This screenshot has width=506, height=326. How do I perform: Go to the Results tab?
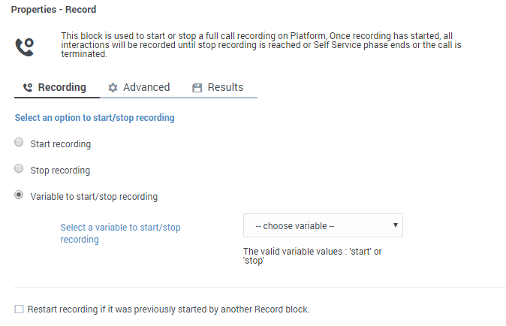pyautogui.click(x=225, y=87)
